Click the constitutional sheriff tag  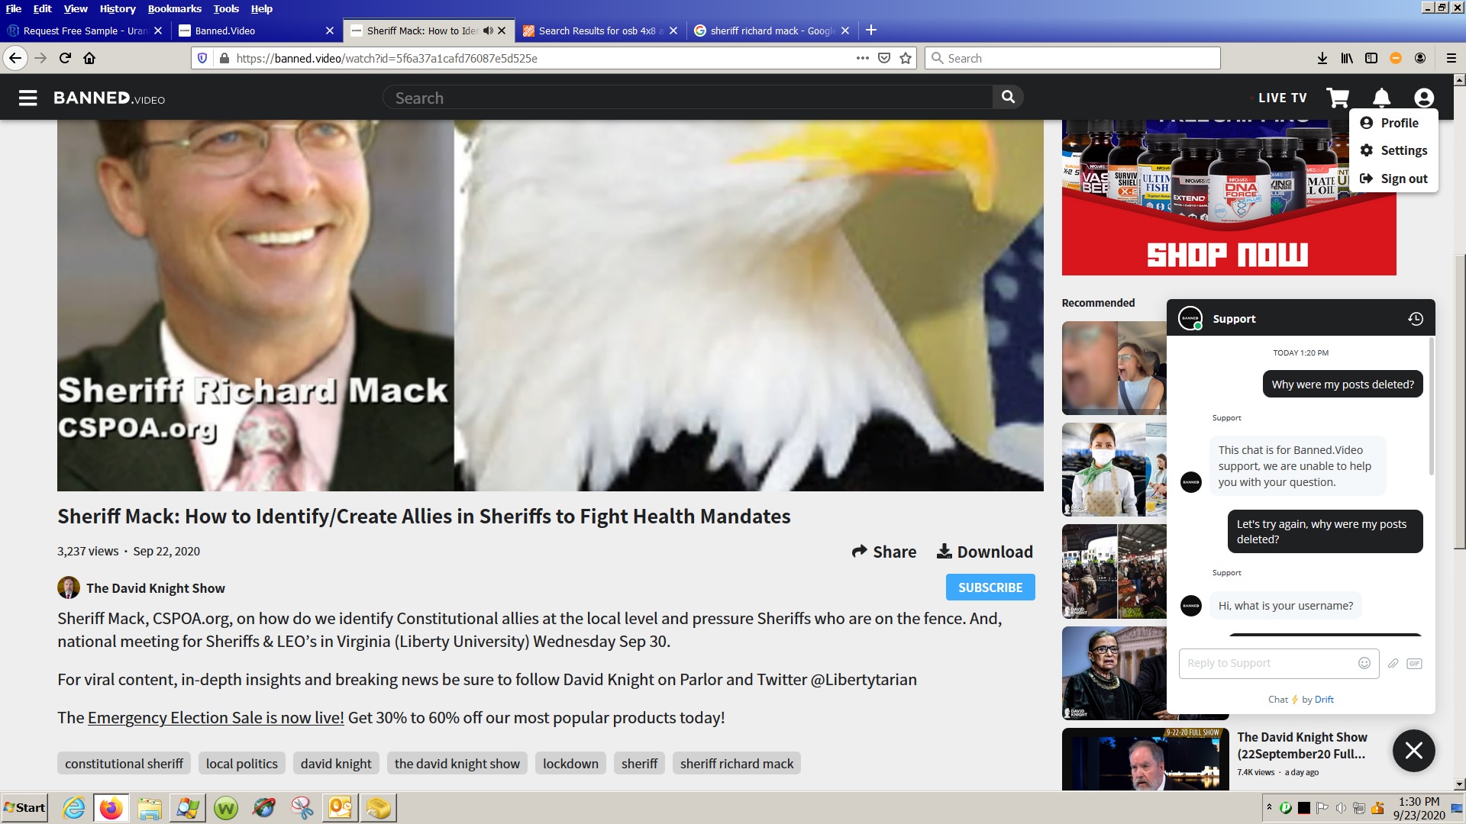[124, 764]
